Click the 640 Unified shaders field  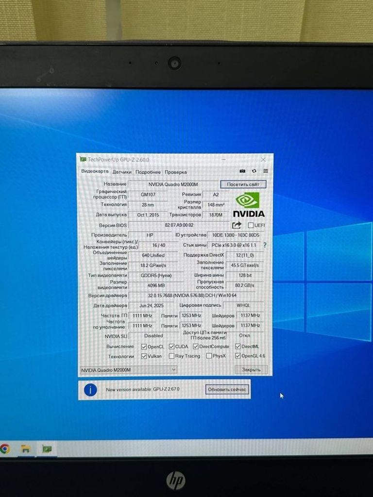pos(153,255)
